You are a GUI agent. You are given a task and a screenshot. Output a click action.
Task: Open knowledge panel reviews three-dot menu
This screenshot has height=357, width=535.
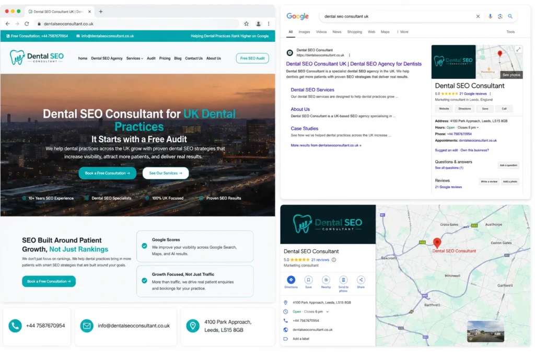click(490, 94)
